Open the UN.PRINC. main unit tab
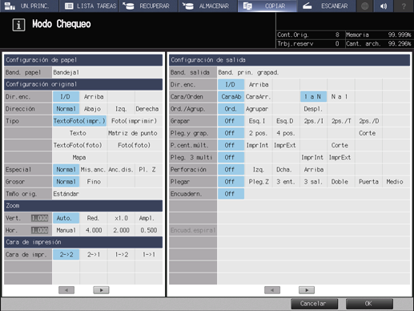Screen dimensions: 414x311 click(x=29, y=6)
